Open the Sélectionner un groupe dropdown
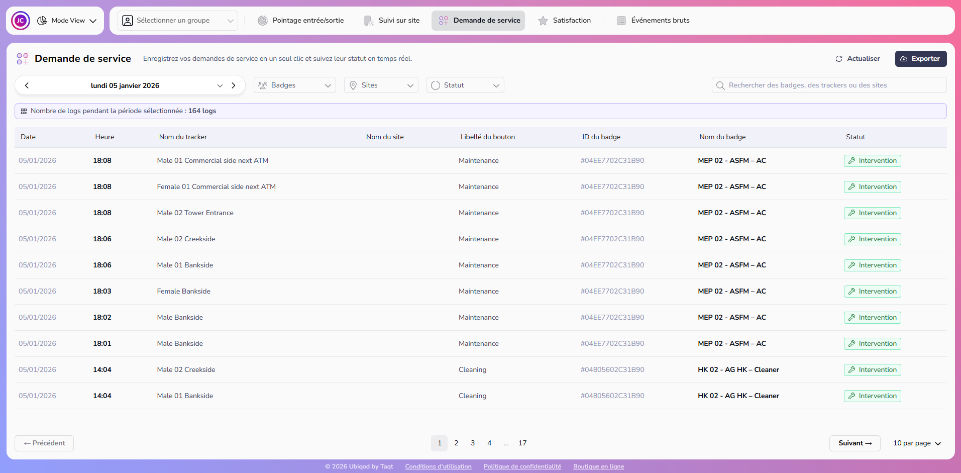The height and width of the screenshot is (473, 961). [177, 20]
